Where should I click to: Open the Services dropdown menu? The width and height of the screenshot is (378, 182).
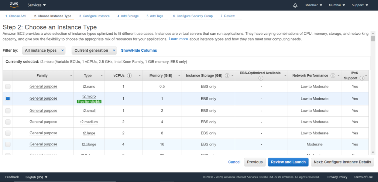coord(37,5)
